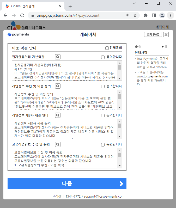Check the 전체동의 checkbox
Viewport: 176px width, 208px height.
[107, 48]
